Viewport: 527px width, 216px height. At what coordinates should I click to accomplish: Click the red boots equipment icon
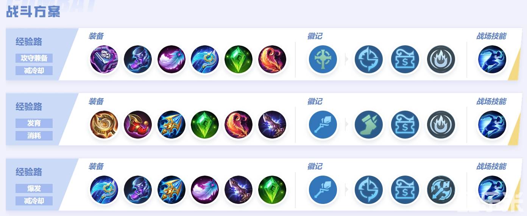tap(138, 125)
